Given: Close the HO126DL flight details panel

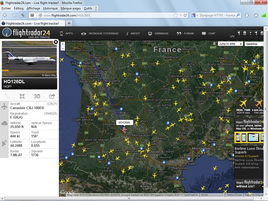Looking at the screenshot, I should (x=56, y=42).
